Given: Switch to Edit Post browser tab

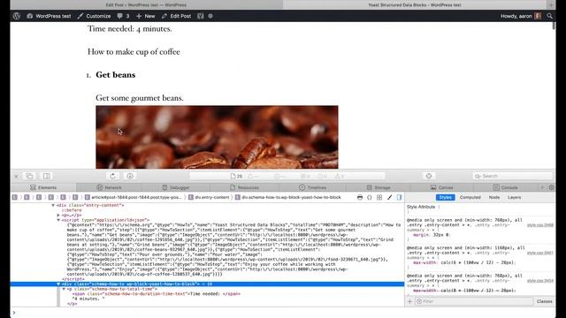Looking at the screenshot, I should pyautogui.click(x=146, y=4).
